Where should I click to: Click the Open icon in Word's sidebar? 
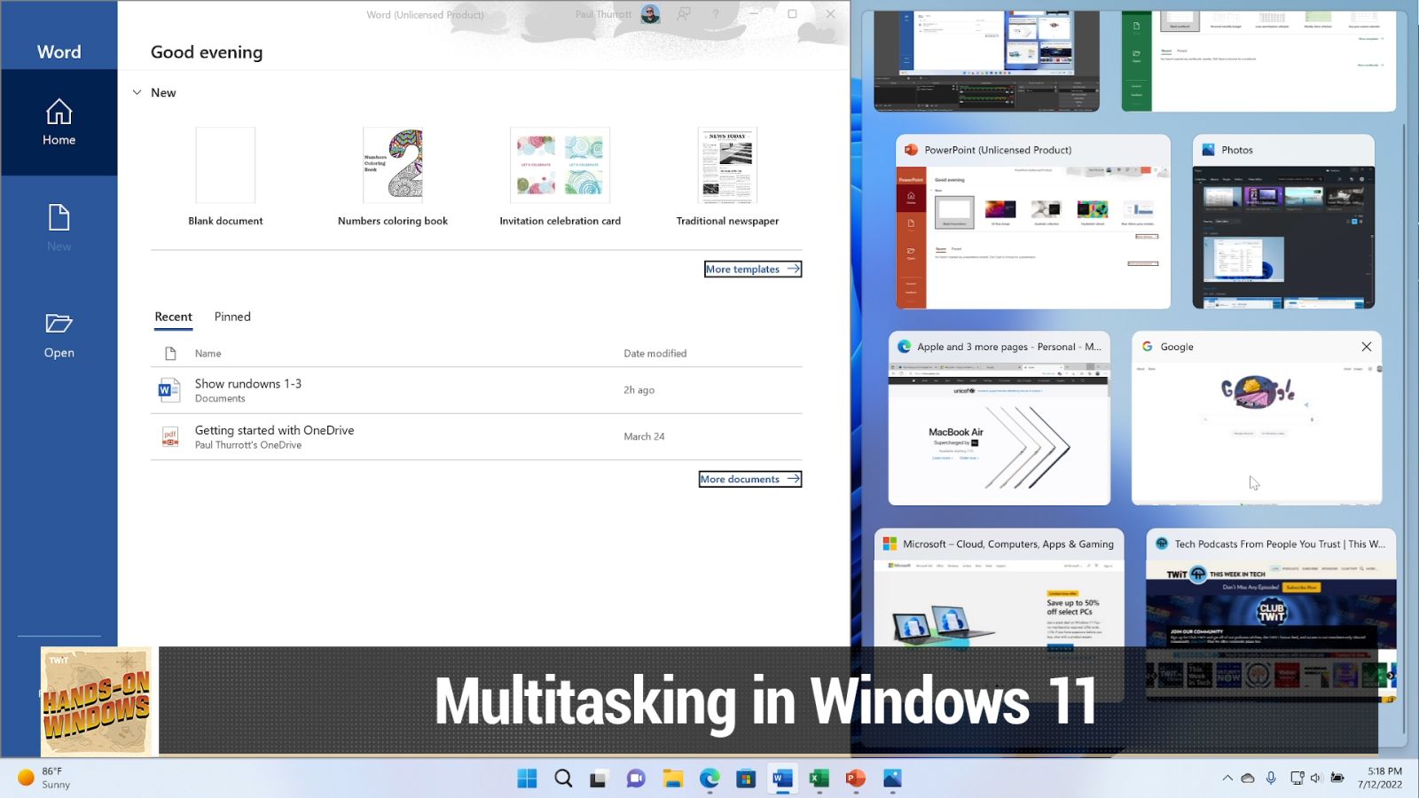(59, 335)
